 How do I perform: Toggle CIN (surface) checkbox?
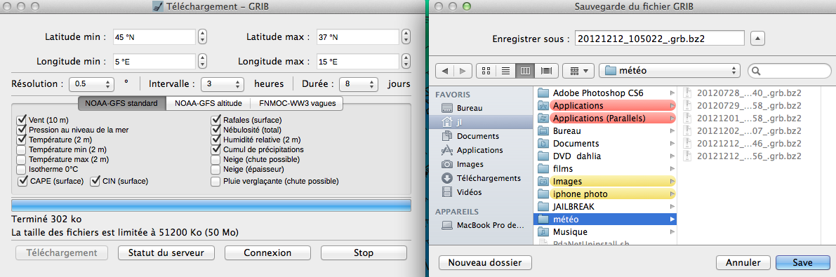pyautogui.click(x=95, y=181)
